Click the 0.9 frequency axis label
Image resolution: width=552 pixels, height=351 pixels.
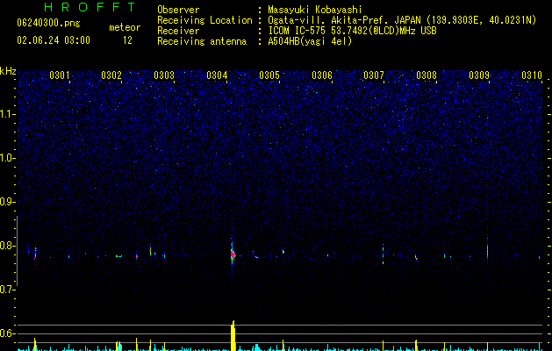pyautogui.click(x=8, y=202)
